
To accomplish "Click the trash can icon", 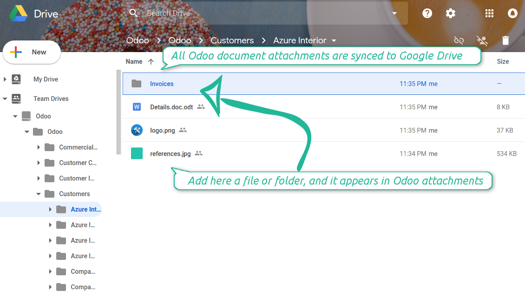I will [x=505, y=40].
